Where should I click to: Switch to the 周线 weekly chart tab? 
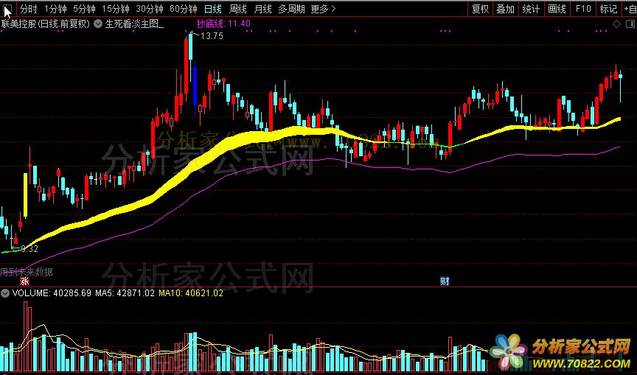[x=237, y=9]
